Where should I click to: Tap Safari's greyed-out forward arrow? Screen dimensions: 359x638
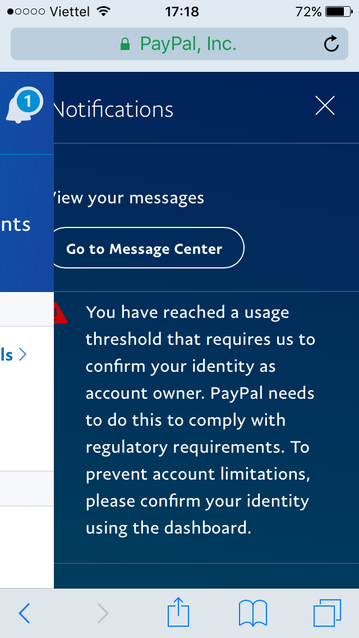(x=102, y=613)
